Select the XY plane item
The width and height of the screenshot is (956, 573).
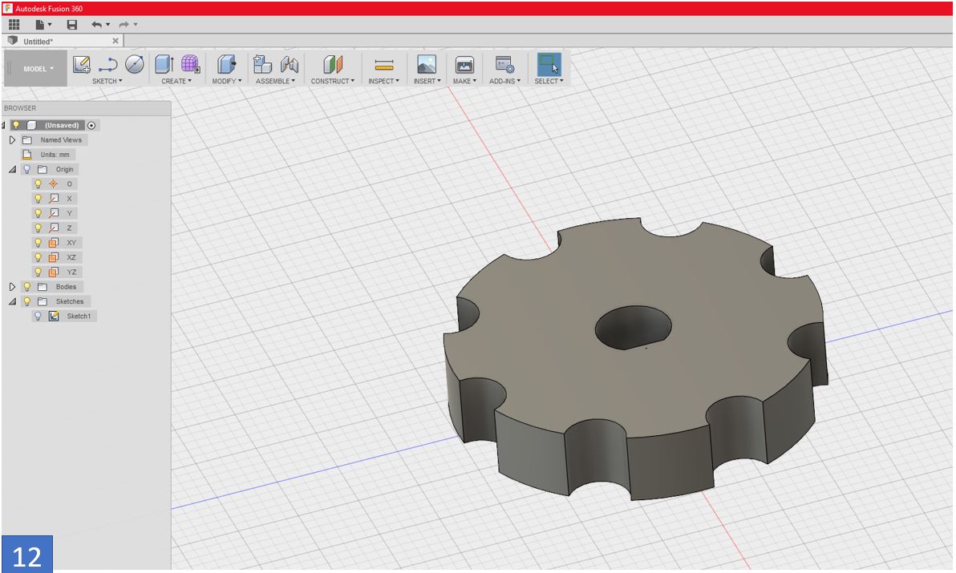(x=71, y=242)
